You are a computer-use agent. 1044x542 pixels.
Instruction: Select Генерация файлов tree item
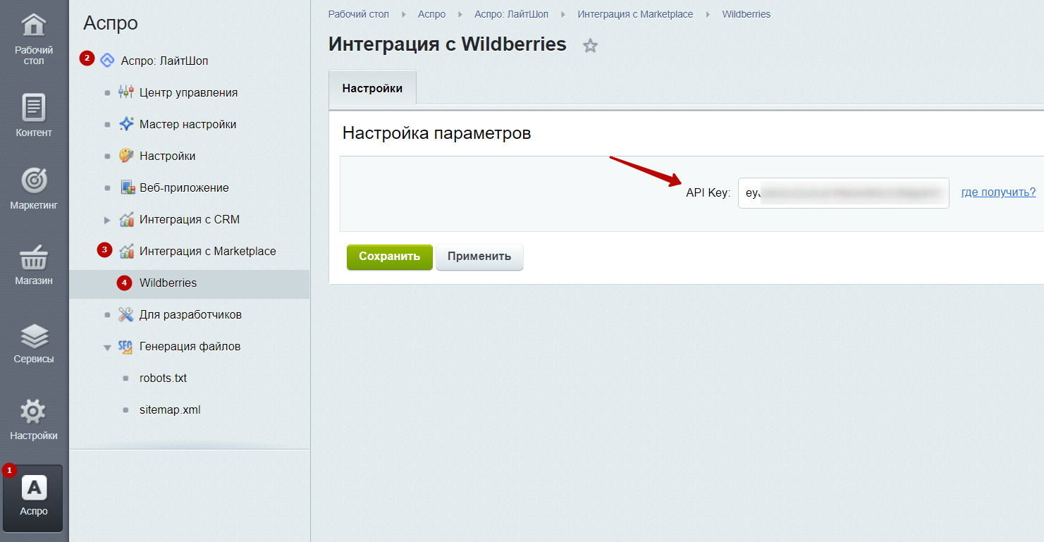pos(190,346)
